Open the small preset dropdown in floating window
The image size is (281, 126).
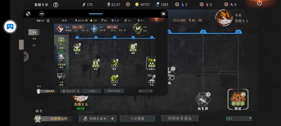tap(145, 91)
